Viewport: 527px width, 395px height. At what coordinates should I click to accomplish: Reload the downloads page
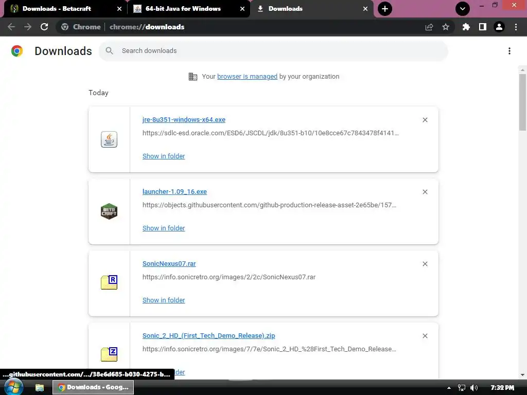pyautogui.click(x=44, y=27)
